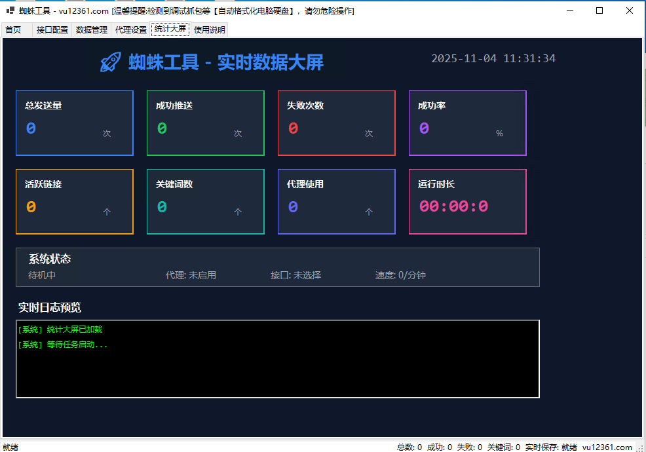This screenshot has width=646, height=452.
Task: Switch to the 接口配置 tab
Action: click(x=52, y=29)
